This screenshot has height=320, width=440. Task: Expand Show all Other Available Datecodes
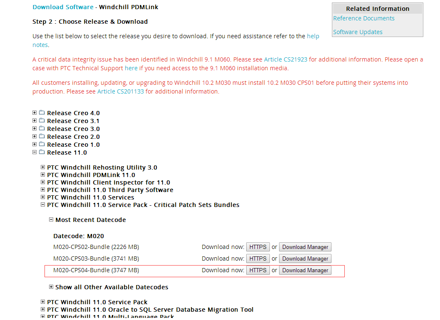tap(51, 287)
